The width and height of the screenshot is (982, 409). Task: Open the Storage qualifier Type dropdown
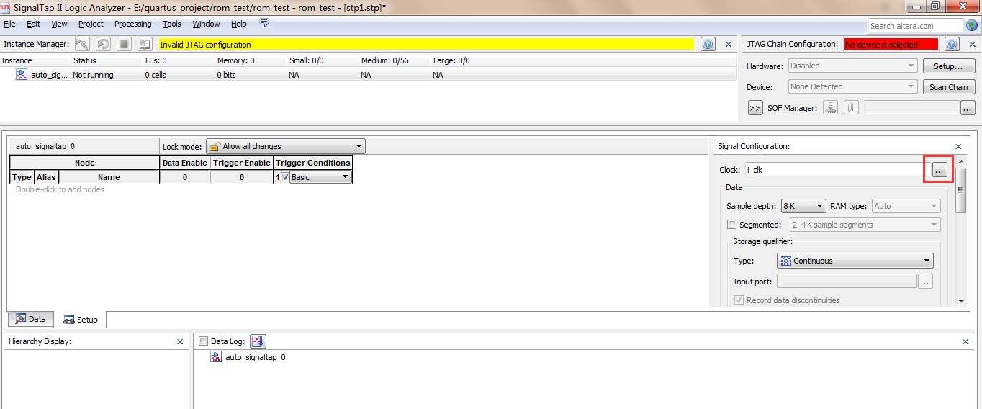click(x=855, y=261)
